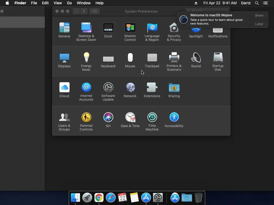274x205 pixels.
Task: Open Displays preferences
Action: point(64,60)
